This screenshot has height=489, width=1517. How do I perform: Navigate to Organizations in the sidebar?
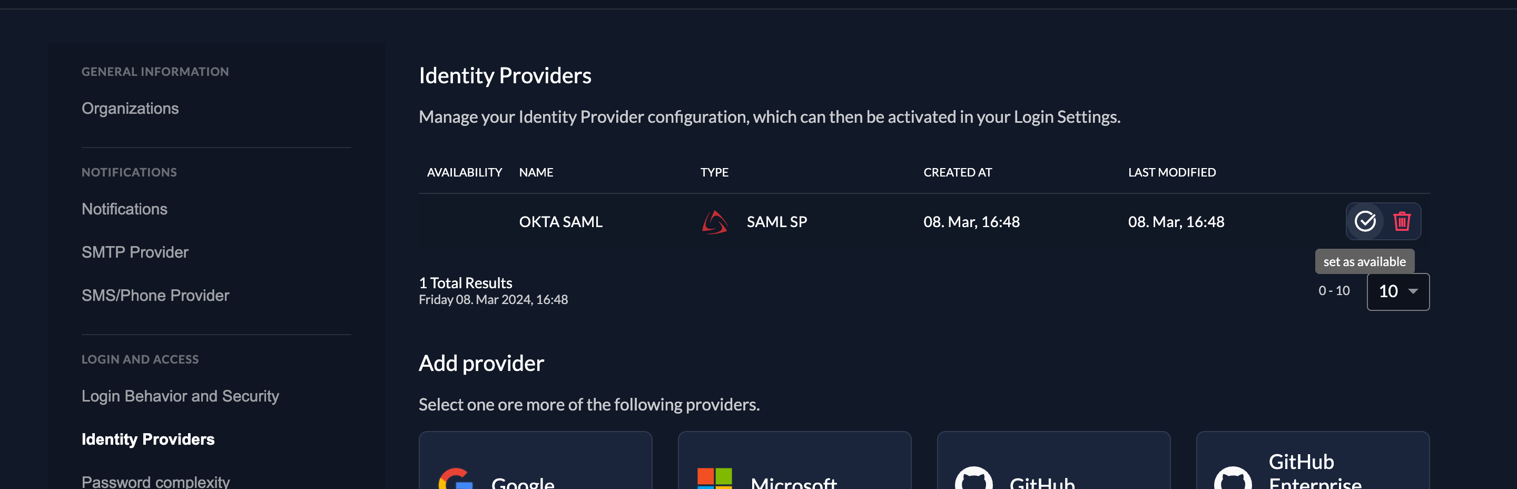click(130, 108)
